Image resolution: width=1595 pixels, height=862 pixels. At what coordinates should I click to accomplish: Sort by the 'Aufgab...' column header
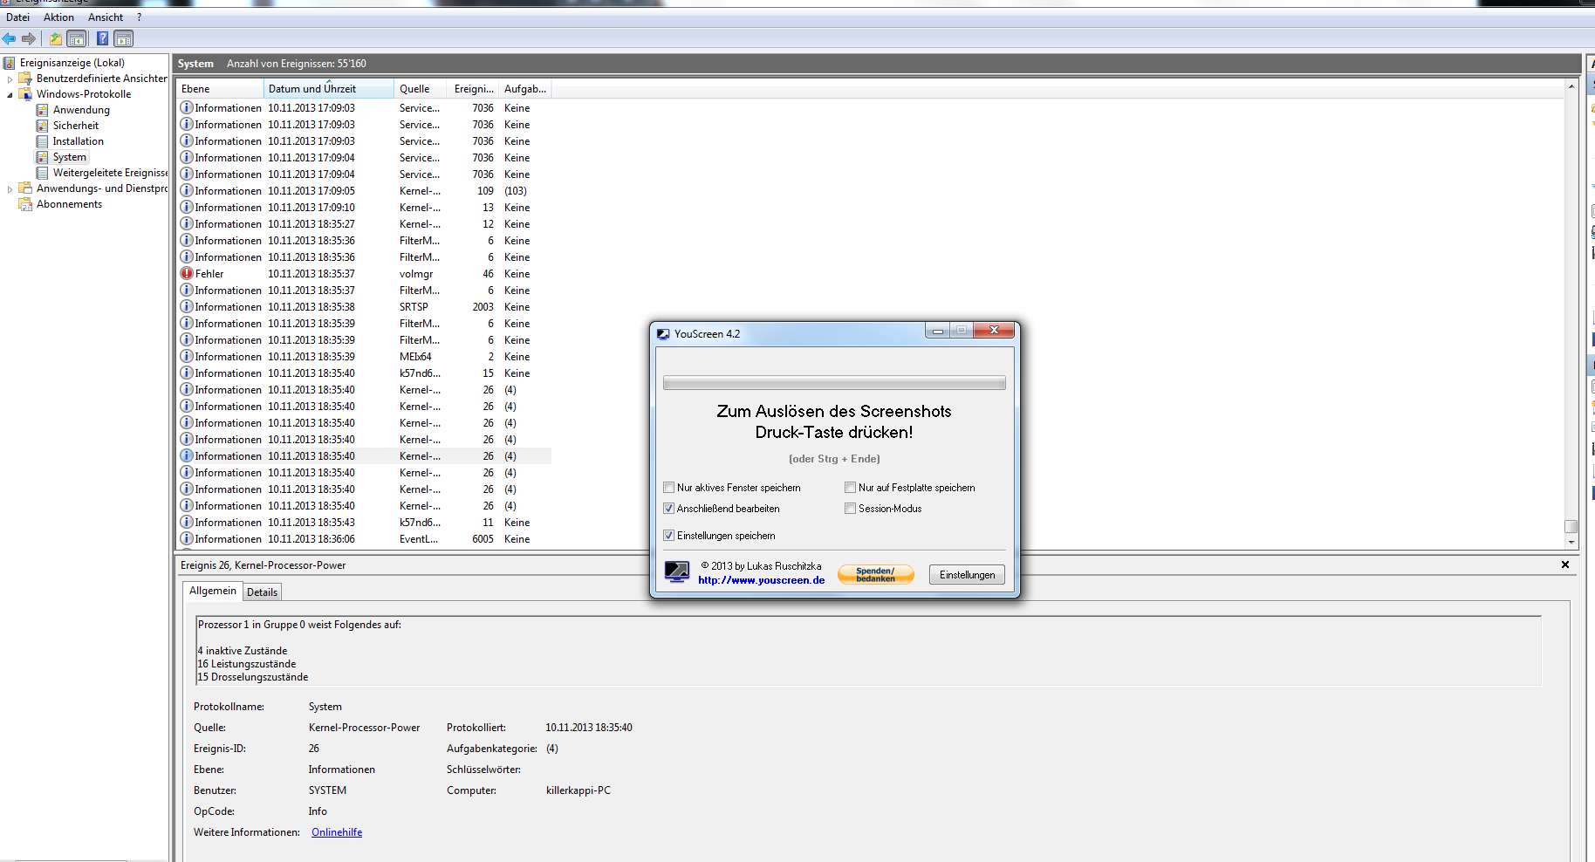(x=524, y=89)
